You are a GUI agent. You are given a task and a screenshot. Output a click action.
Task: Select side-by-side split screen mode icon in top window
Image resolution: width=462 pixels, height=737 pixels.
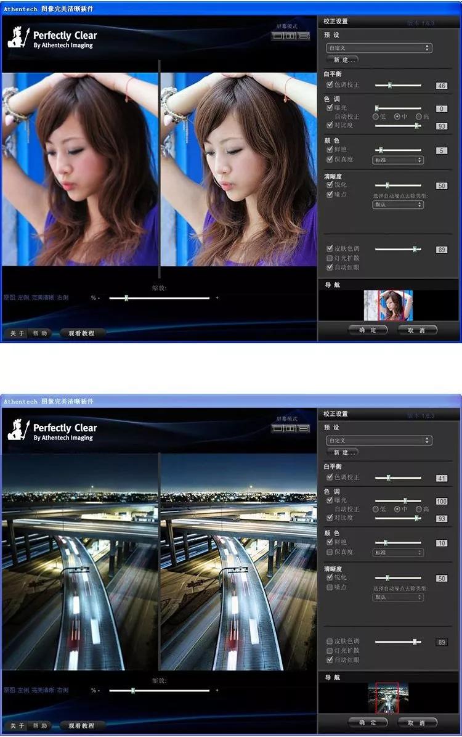291,36
